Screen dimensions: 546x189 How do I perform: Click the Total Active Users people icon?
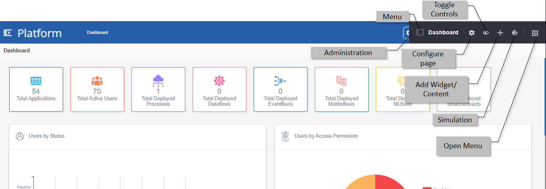pos(97,81)
